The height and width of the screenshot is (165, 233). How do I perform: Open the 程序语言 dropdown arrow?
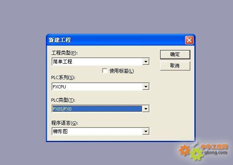pyautogui.click(x=146, y=132)
